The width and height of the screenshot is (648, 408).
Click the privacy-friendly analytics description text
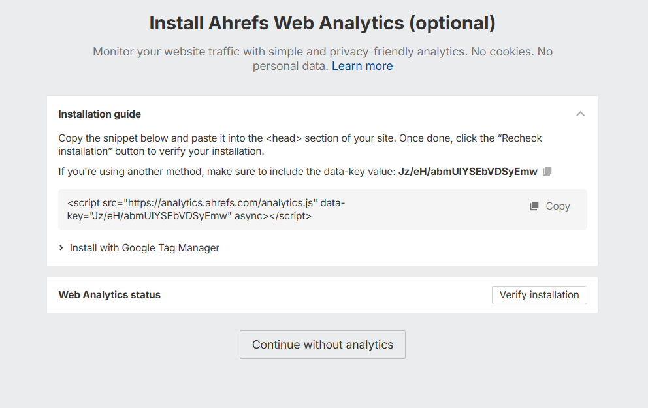pyautogui.click(x=323, y=52)
